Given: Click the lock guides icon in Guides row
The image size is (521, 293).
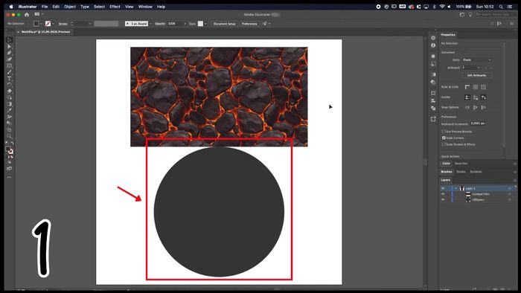Looking at the screenshot, I should 476,97.
